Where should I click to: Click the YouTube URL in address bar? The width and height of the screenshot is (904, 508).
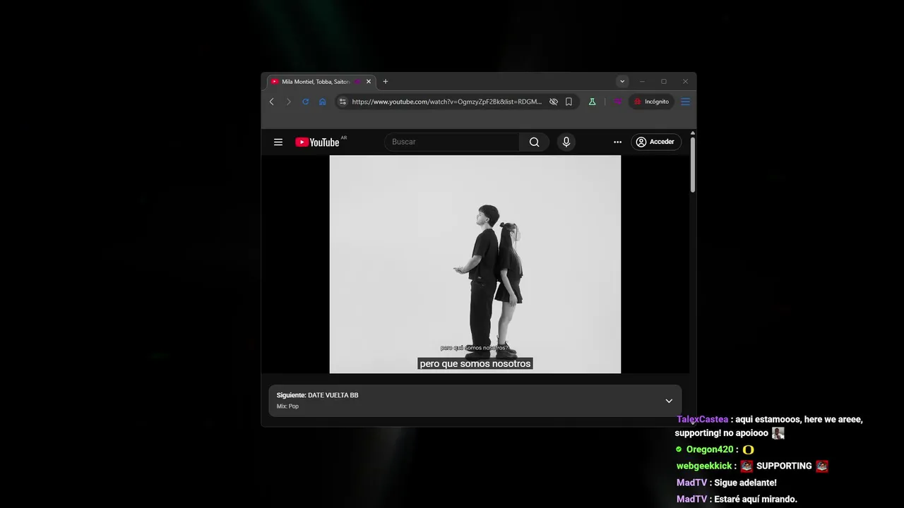point(446,102)
